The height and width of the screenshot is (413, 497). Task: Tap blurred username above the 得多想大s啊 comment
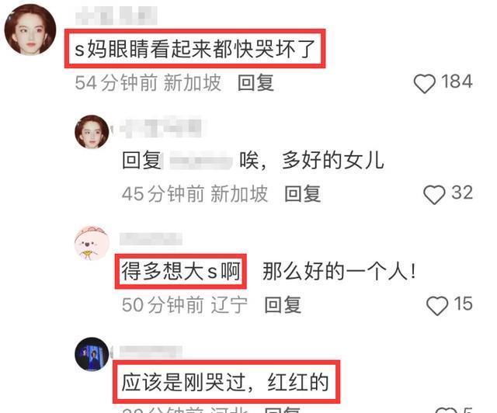[151, 239]
